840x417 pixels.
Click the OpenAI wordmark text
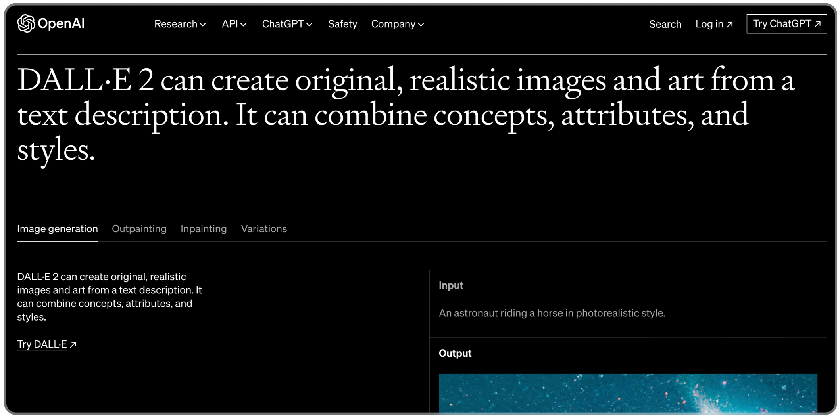coord(61,24)
